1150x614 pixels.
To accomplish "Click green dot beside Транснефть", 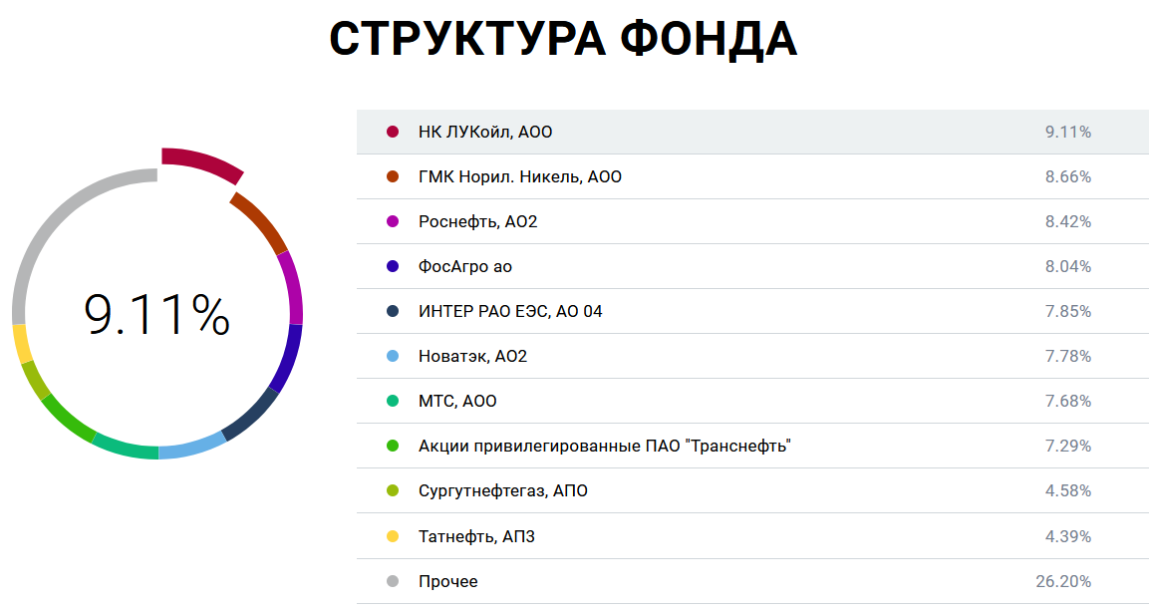I will point(393,446).
